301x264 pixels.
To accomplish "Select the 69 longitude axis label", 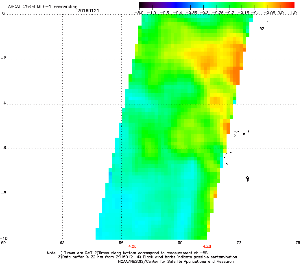I will [180, 243].
